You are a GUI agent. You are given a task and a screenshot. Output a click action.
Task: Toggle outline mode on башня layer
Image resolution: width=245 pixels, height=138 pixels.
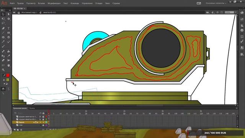(x=46, y=122)
